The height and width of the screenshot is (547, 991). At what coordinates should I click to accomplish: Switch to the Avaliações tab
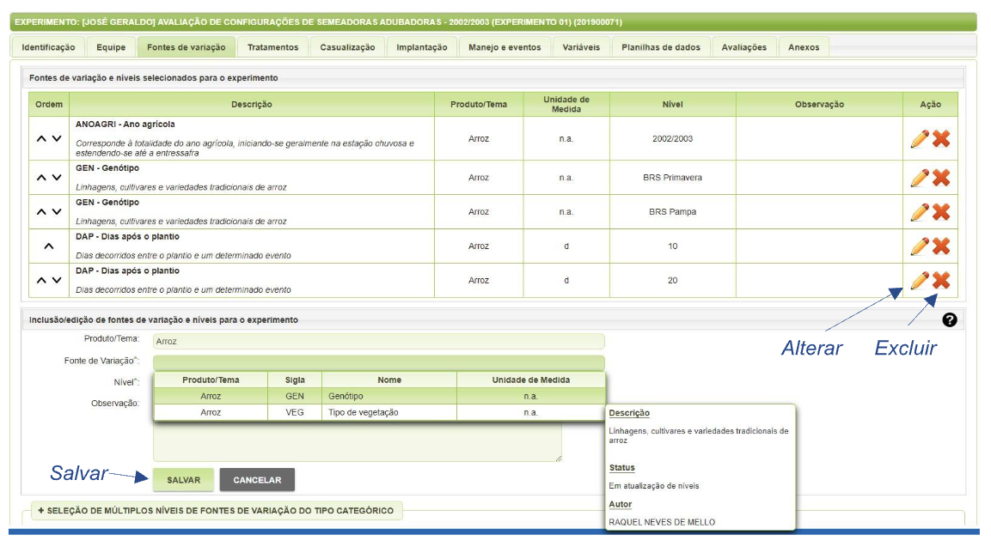(x=743, y=47)
